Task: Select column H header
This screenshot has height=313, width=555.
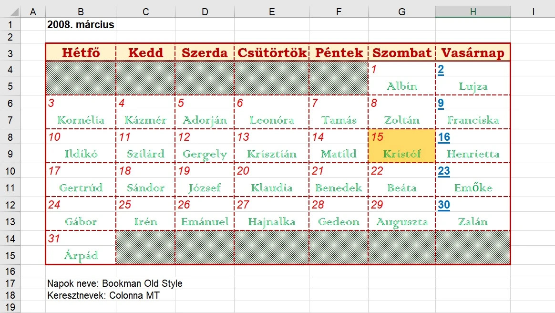Action: pos(473,12)
